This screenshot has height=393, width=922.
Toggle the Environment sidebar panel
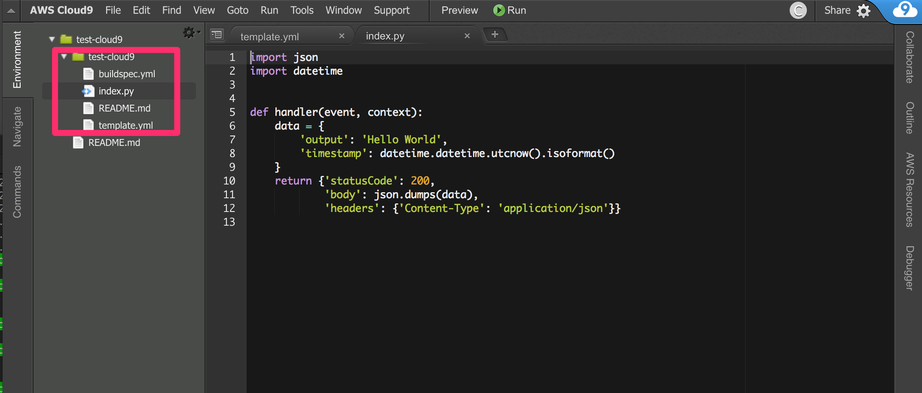click(x=18, y=59)
